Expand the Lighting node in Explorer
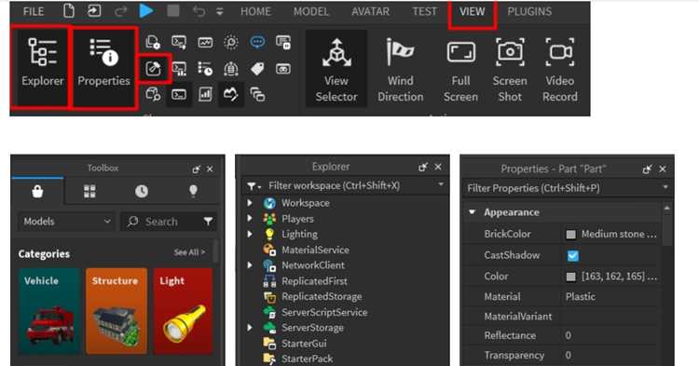The width and height of the screenshot is (699, 366). pyautogui.click(x=250, y=234)
